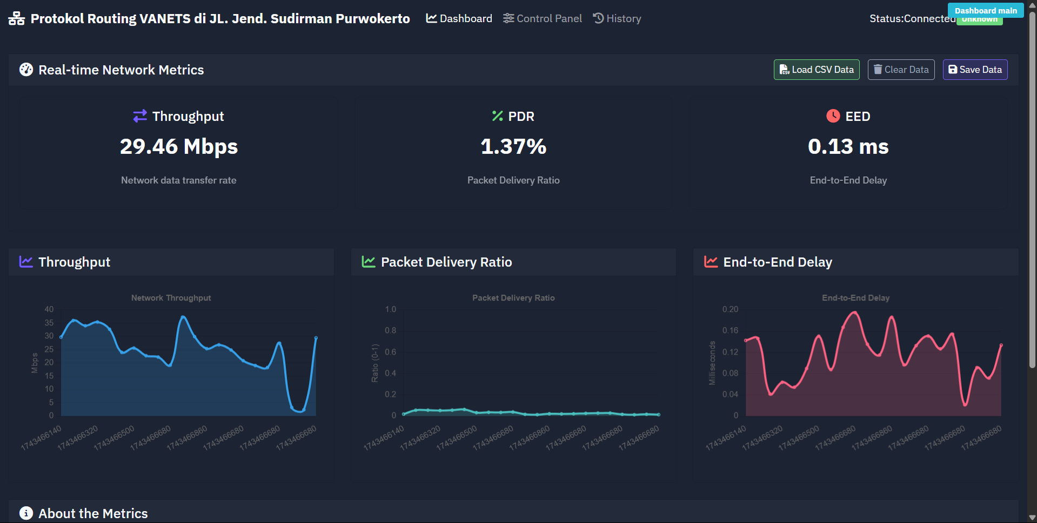Image resolution: width=1037 pixels, height=523 pixels.
Task: Click the throughput arrows icon above 29.46 Mbps
Action: [139, 116]
